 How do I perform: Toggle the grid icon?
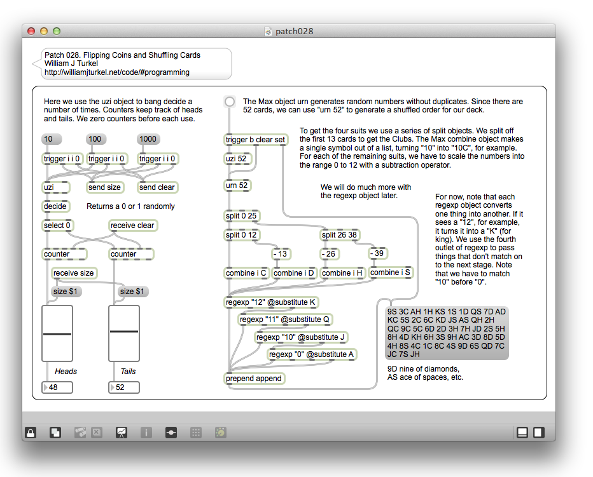click(x=196, y=433)
